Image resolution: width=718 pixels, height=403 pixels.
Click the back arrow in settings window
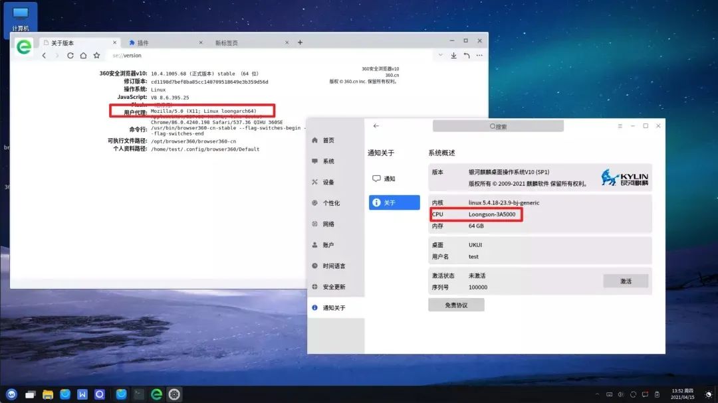376,125
